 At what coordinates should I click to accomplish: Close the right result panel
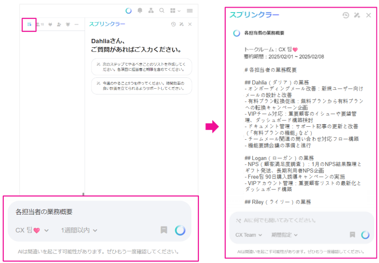[x=369, y=15]
